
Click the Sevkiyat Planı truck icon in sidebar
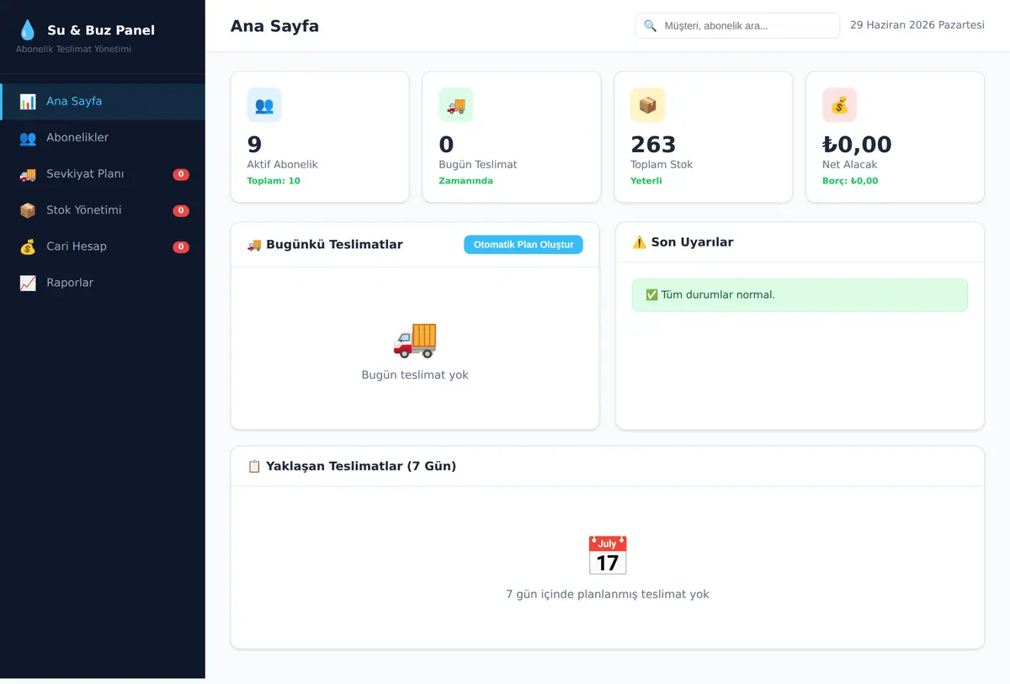tap(28, 174)
